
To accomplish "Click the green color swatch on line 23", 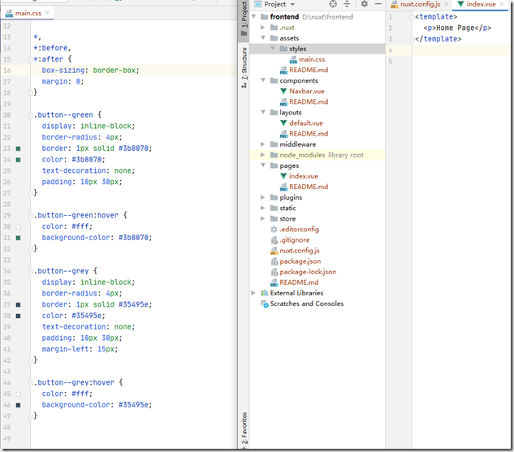I will [19, 149].
